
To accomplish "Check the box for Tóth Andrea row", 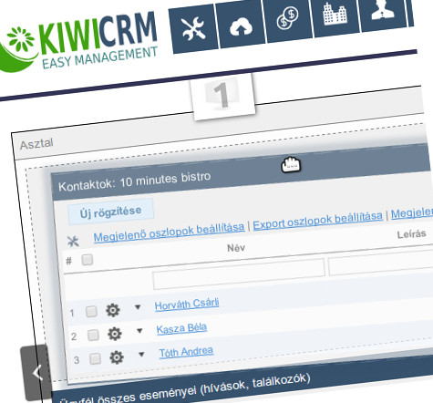I will (96, 358).
